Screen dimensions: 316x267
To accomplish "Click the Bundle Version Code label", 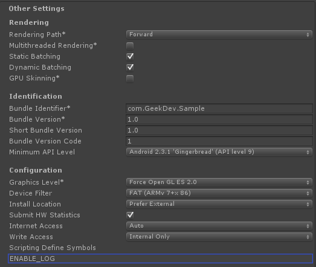I will (45, 142).
